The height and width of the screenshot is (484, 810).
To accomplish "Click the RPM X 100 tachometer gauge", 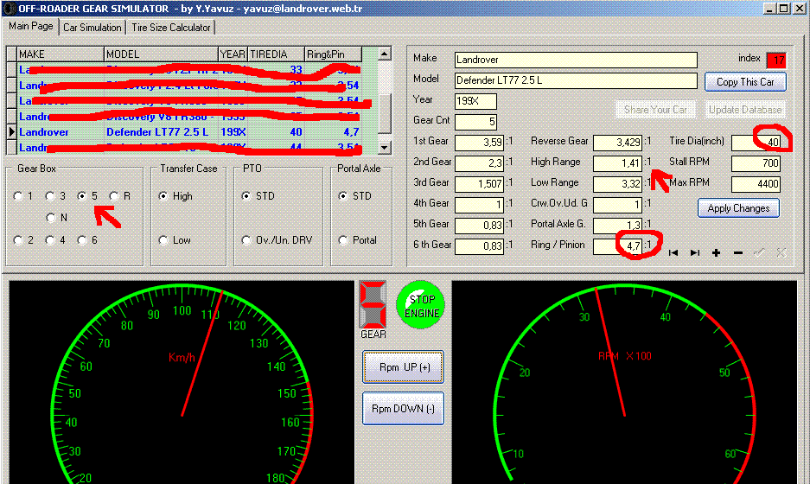I will 624,382.
